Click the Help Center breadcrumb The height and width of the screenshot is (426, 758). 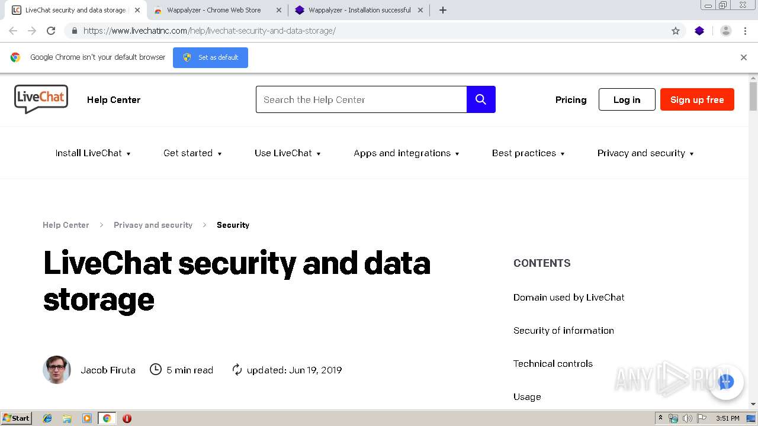click(66, 225)
